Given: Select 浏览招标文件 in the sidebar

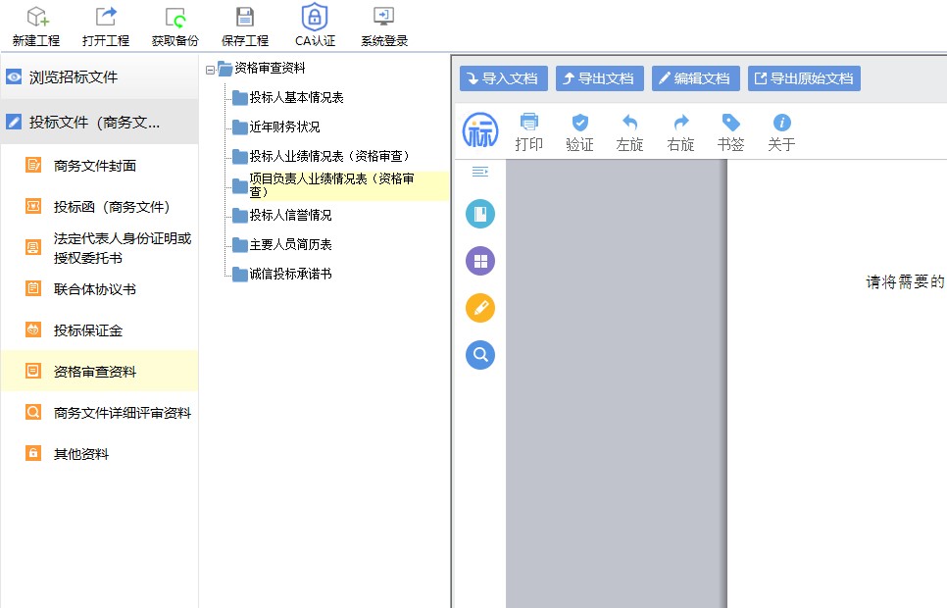Looking at the screenshot, I should [100, 76].
